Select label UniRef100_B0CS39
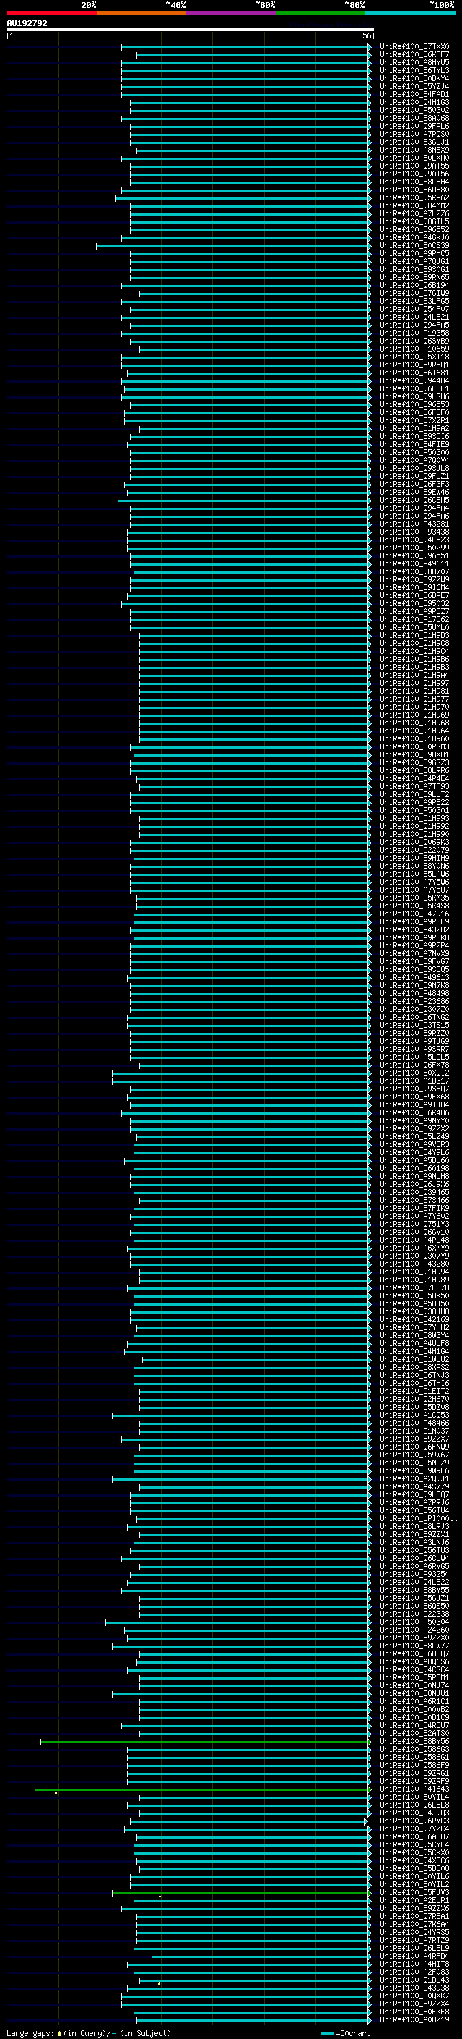The width and height of the screenshot is (462, 2039). (414, 245)
